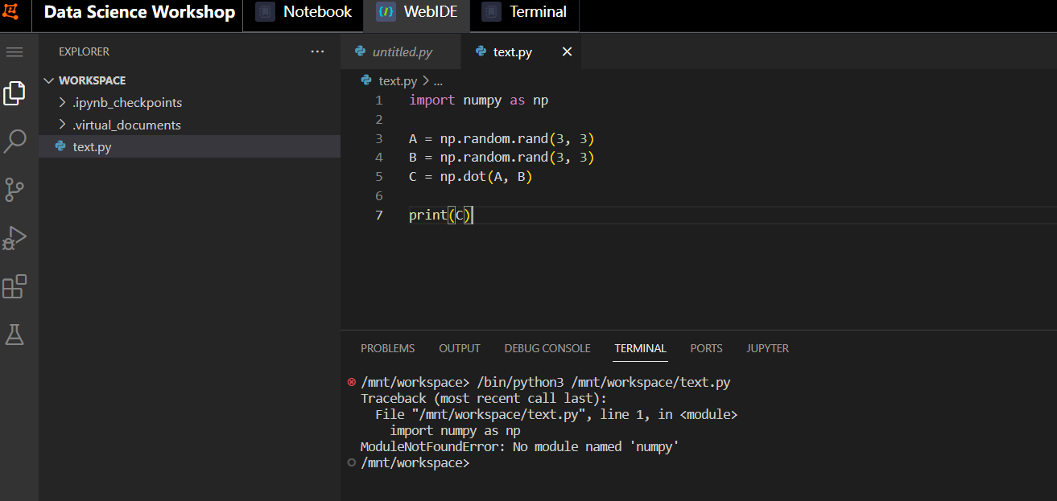Open the OUTPUT panel tab
The height and width of the screenshot is (501, 1057).
click(x=460, y=348)
